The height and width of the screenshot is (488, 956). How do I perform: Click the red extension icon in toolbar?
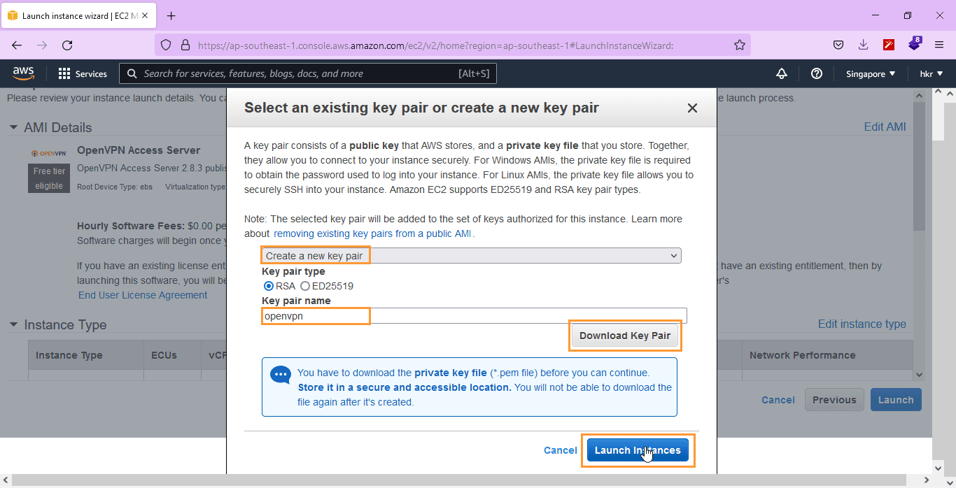point(889,45)
